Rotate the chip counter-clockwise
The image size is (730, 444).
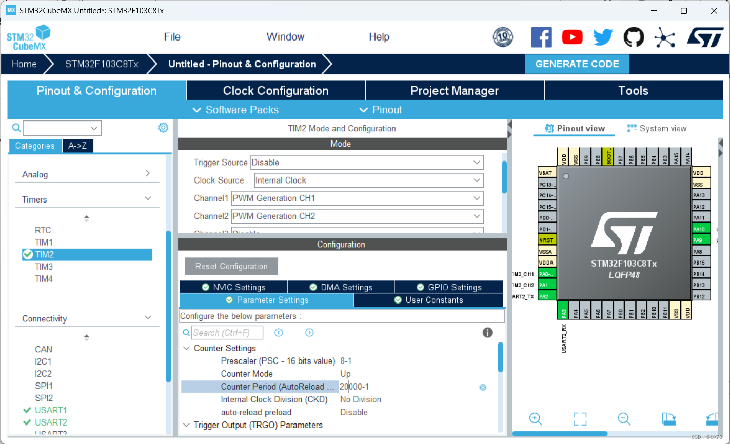tap(712, 419)
